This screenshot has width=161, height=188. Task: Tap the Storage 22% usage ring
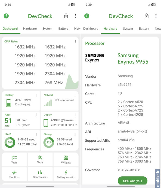tap(49, 142)
